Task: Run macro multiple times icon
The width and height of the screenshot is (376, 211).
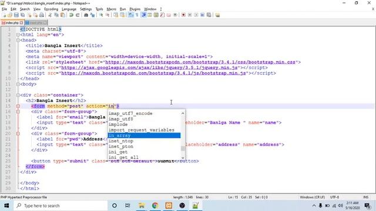Action: click(202, 15)
